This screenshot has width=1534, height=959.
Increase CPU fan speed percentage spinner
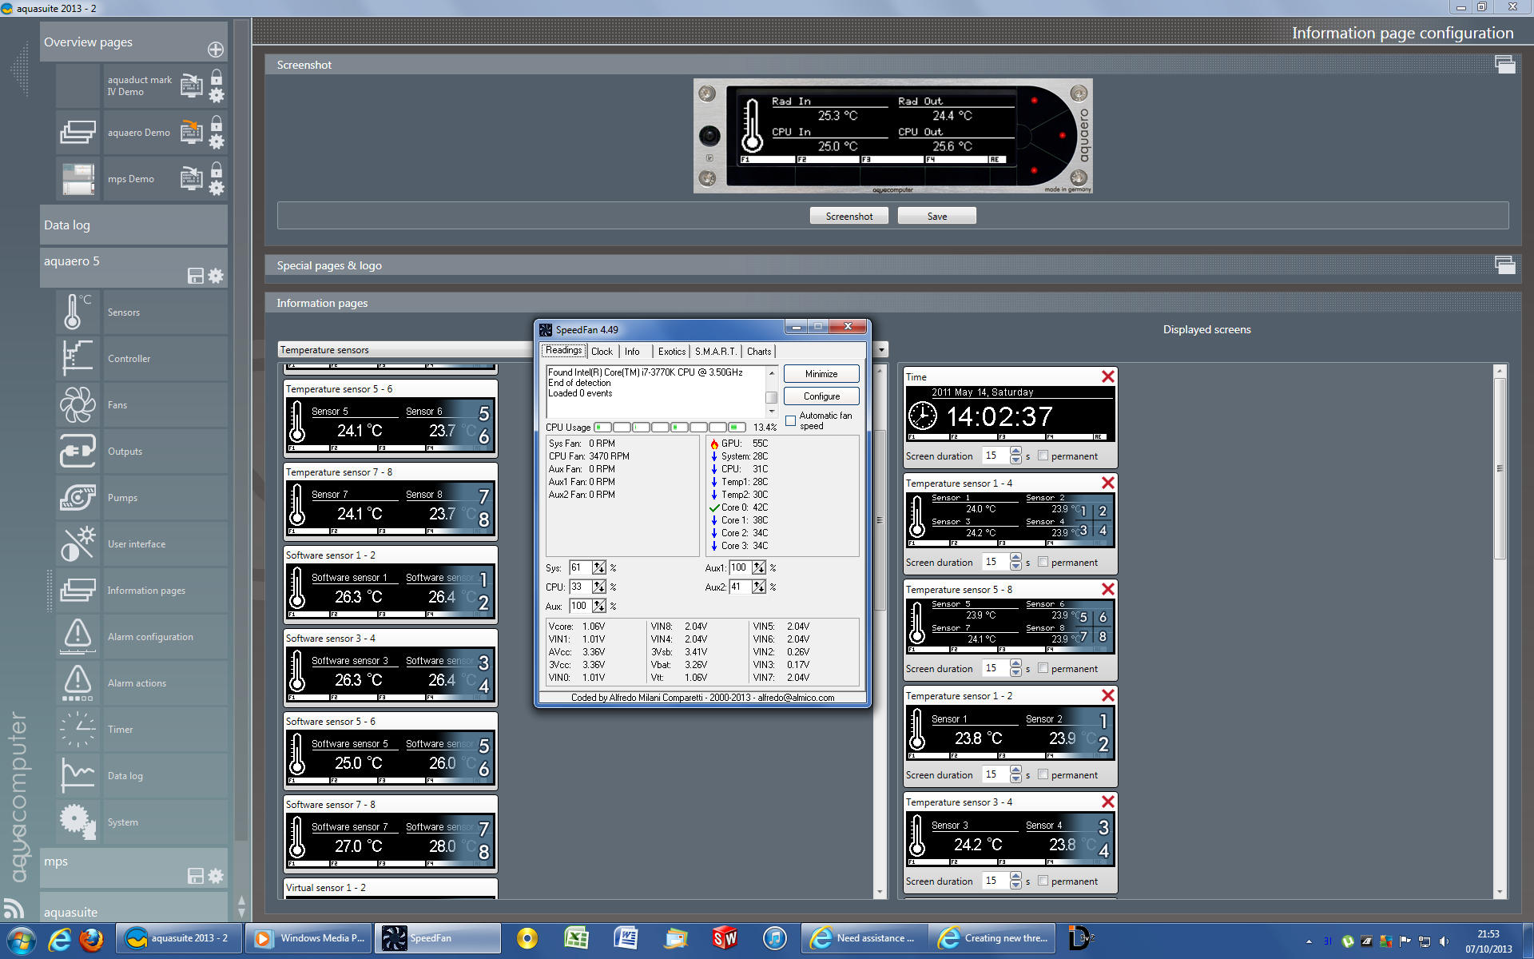pos(598,583)
